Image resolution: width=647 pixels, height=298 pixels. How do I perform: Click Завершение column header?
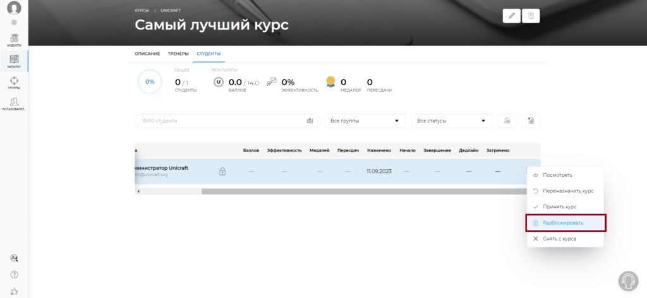coord(437,150)
